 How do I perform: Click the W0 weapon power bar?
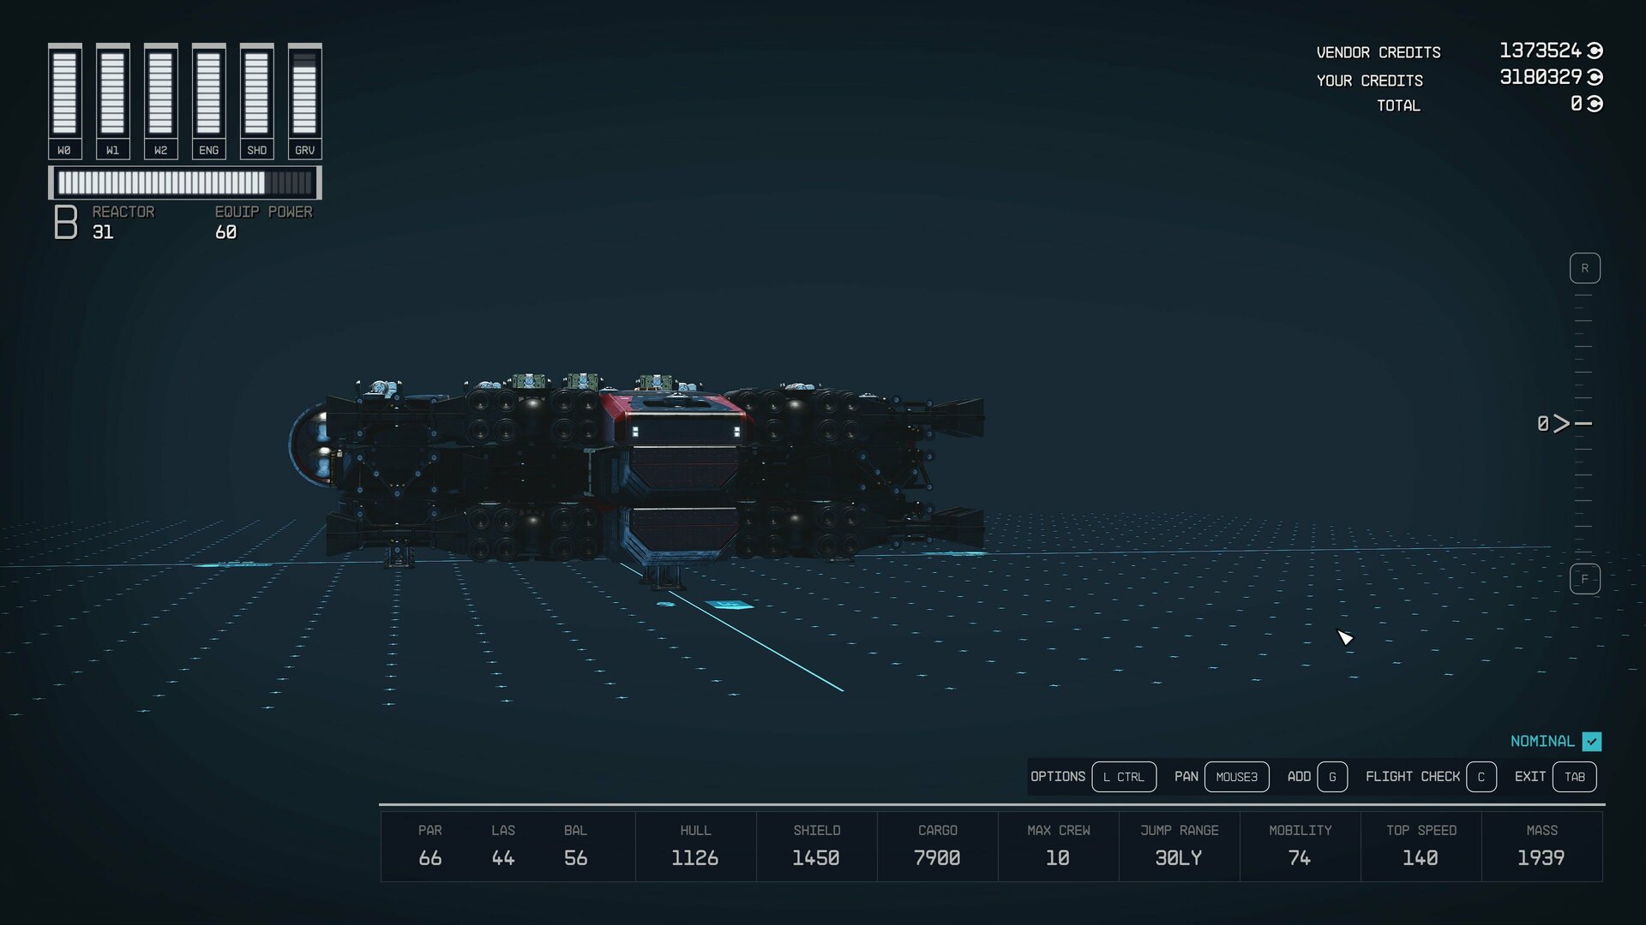[x=64, y=101]
